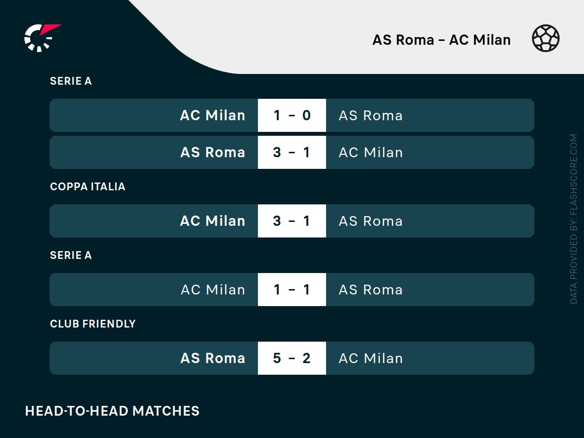Click the Serie A heading above the 1 - 1 draw
This screenshot has width=584, height=438.
click(71, 255)
